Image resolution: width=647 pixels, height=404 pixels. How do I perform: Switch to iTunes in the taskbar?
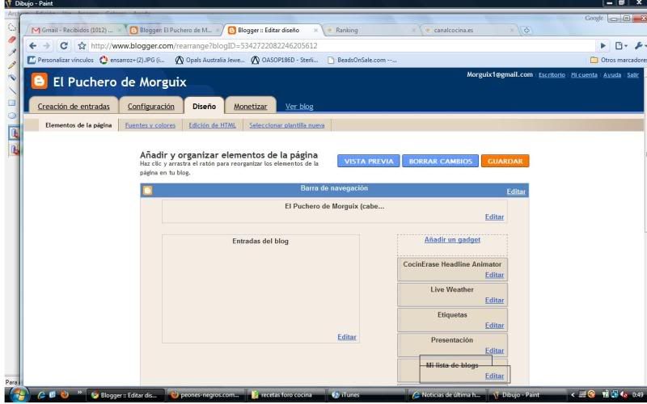click(x=367, y=395)
